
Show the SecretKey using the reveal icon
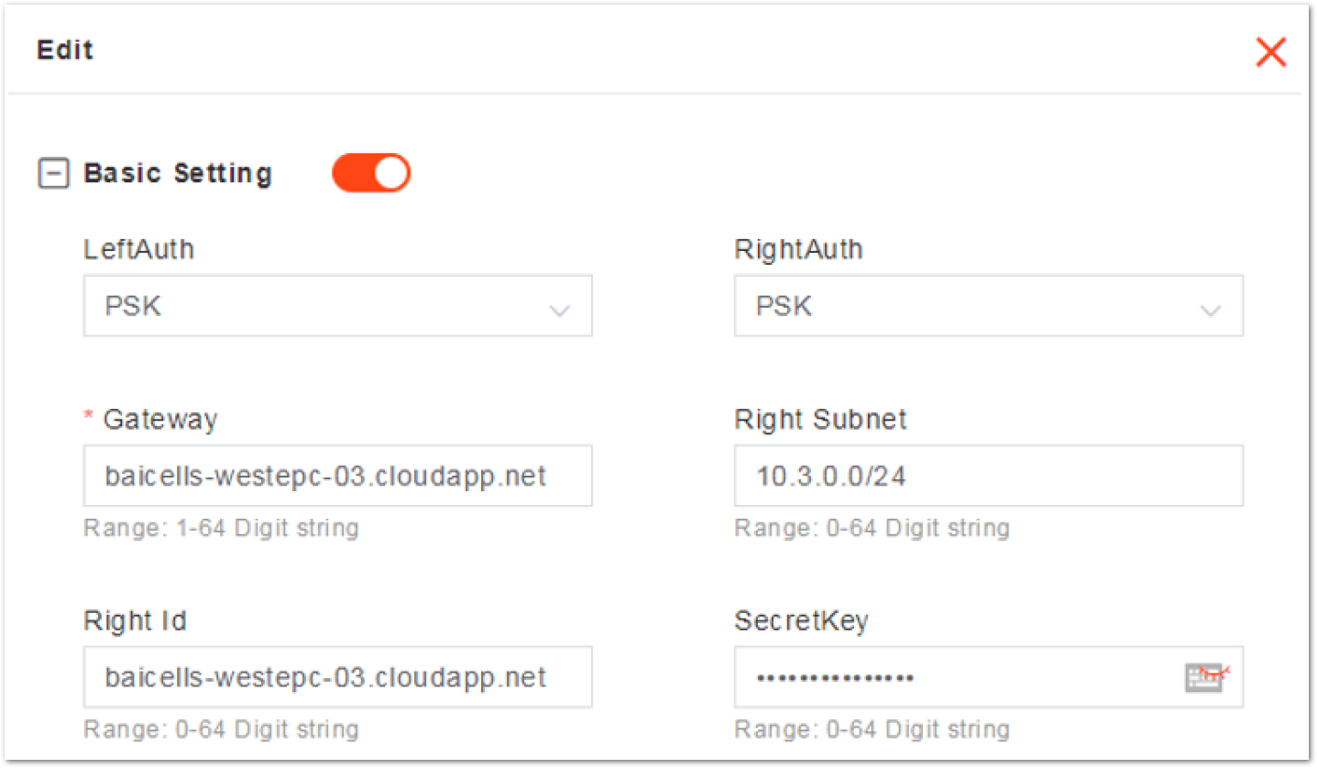pyautogui.click(x=1207, y=677)
